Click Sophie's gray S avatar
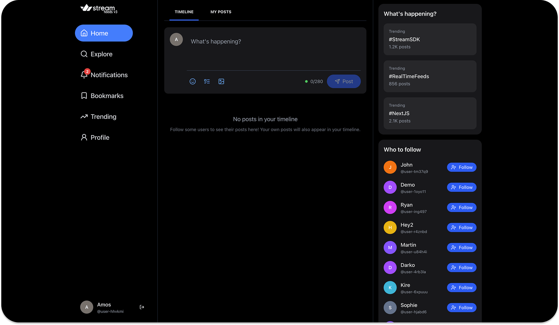The image size is (559, 325). tap(390, 308)
